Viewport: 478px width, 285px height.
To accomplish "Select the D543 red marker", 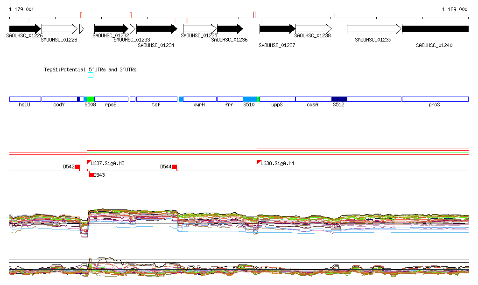I will click(x=91, y=175).
